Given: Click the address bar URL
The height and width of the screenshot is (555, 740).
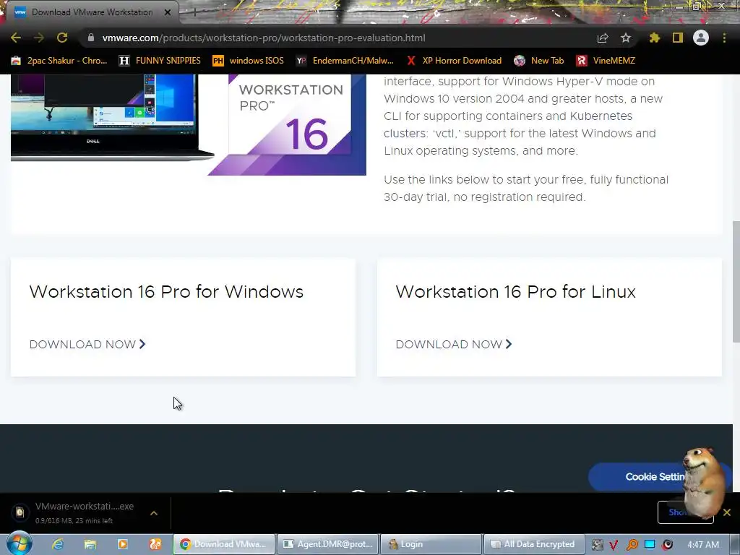Looking at the screenshot, I should [264, 38].
